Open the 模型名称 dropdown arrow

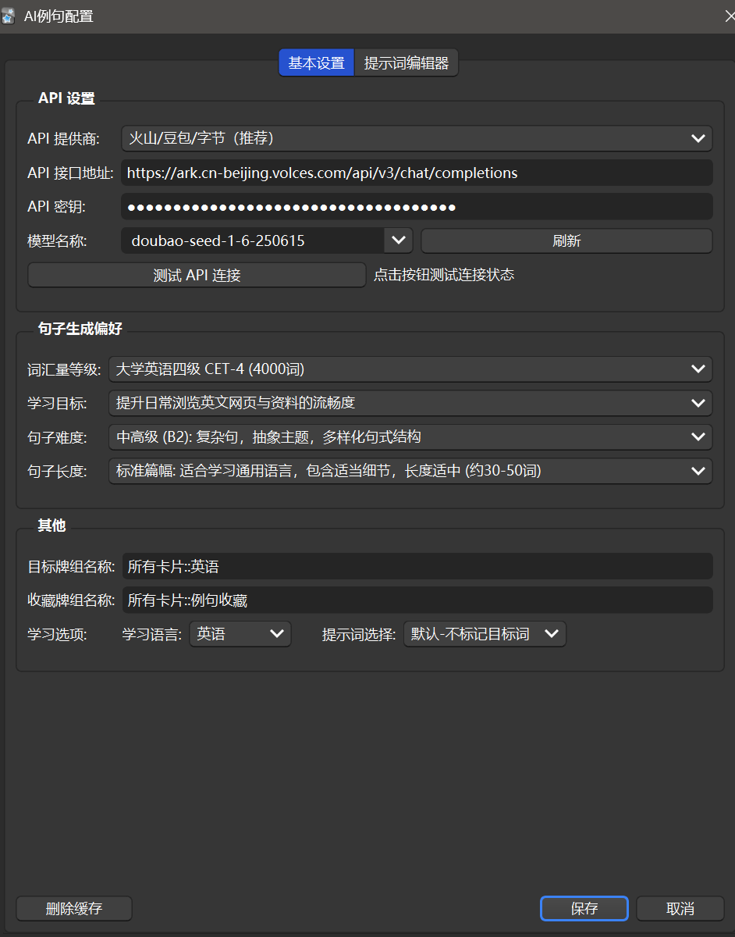399,240
